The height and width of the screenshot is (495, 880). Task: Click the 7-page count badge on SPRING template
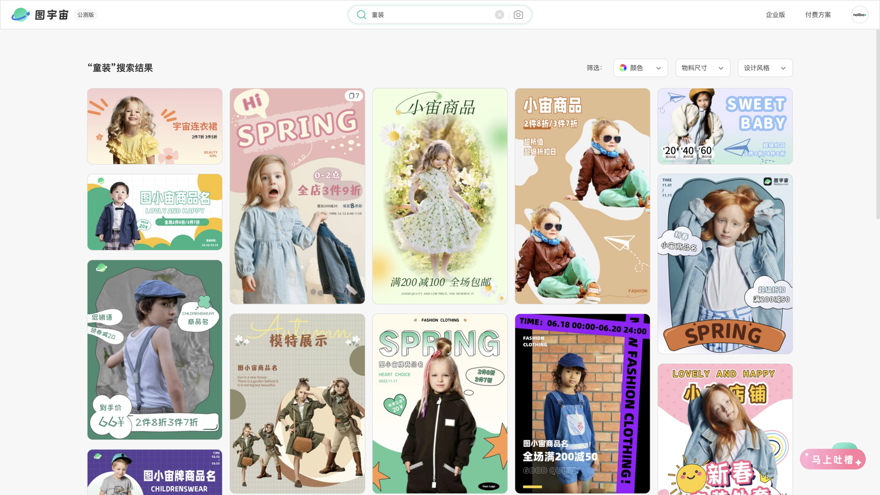(x=354, y=96)
